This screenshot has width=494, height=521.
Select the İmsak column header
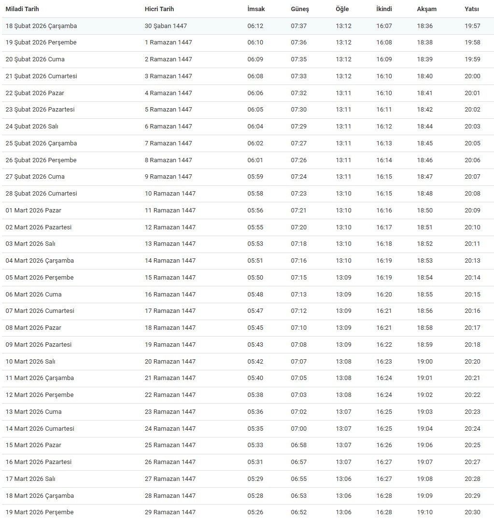tap(256, 9)
